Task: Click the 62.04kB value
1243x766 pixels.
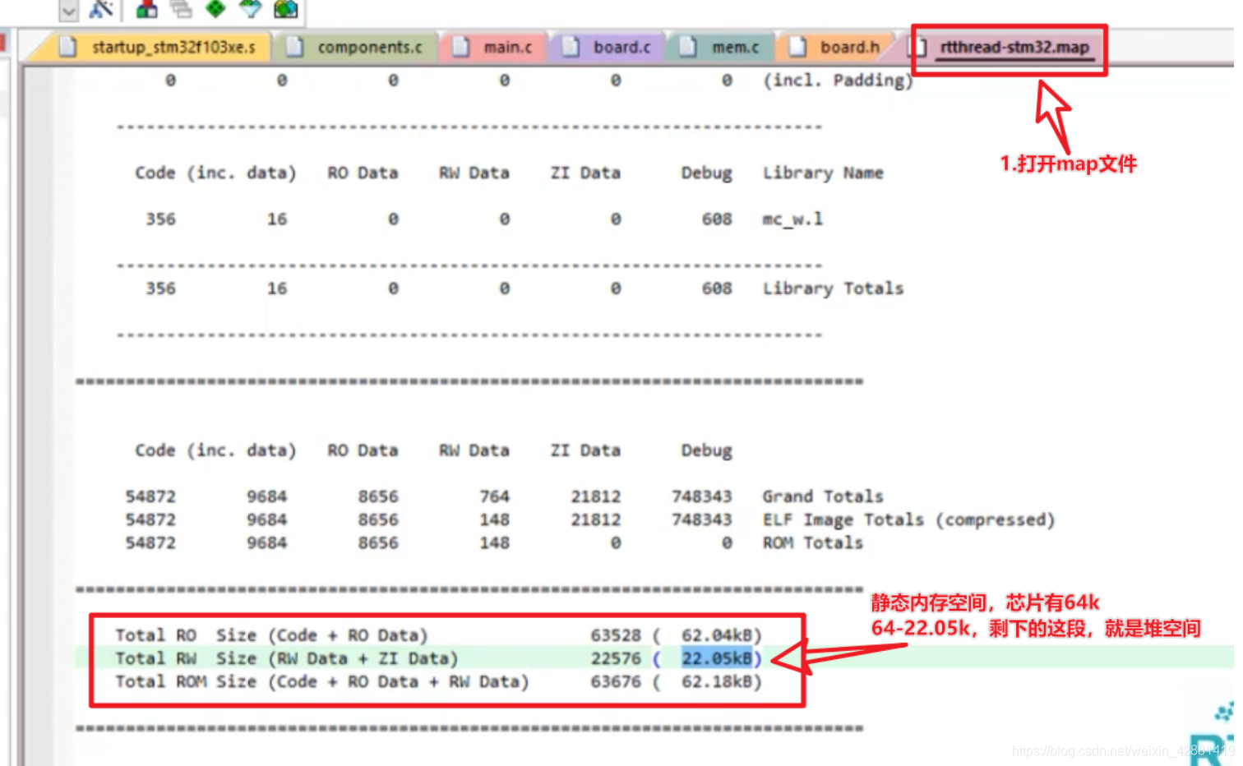Action: [x=717, y=635]
